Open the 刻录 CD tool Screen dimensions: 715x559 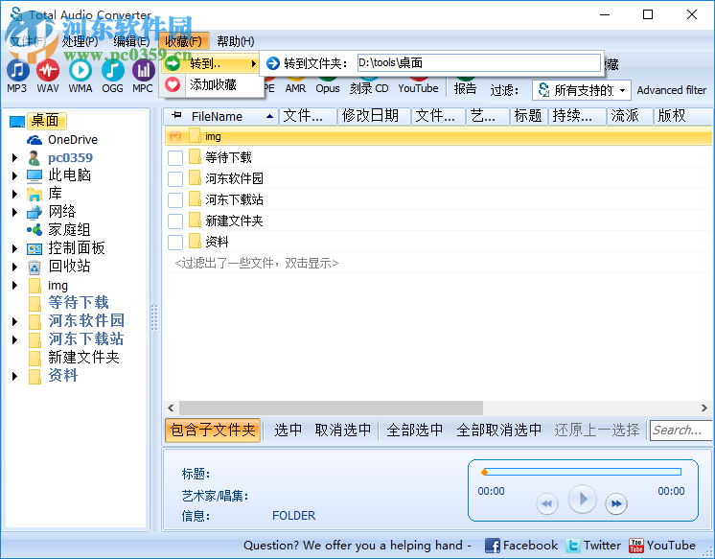coord(369,87)
